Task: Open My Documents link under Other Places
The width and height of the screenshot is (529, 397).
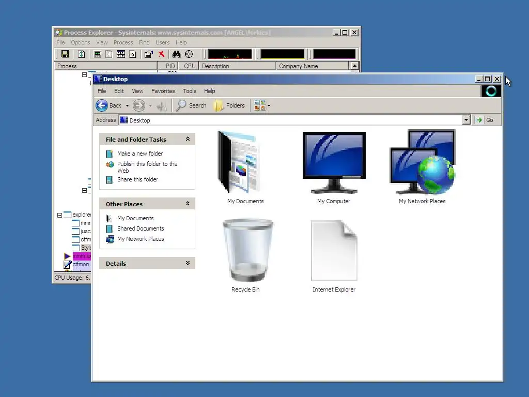Action: coord(135,218)
